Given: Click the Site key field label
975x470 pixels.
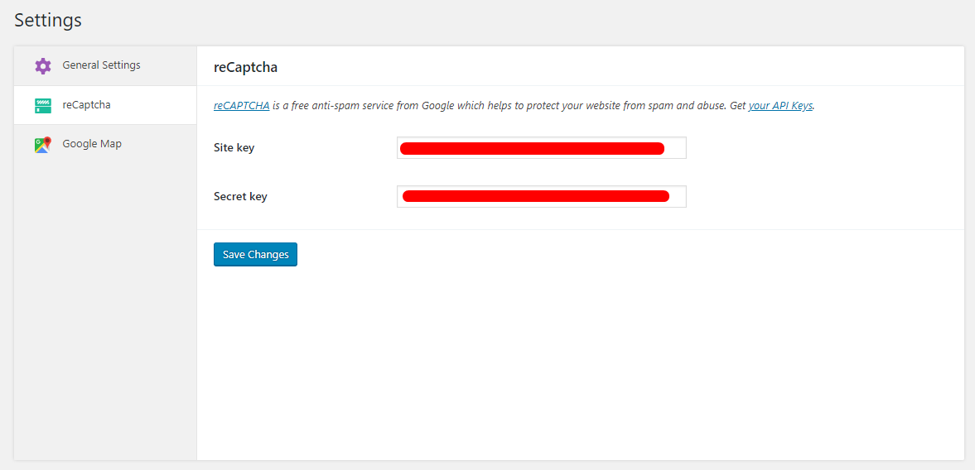Looking at the screenshot, I should (234, 148).
